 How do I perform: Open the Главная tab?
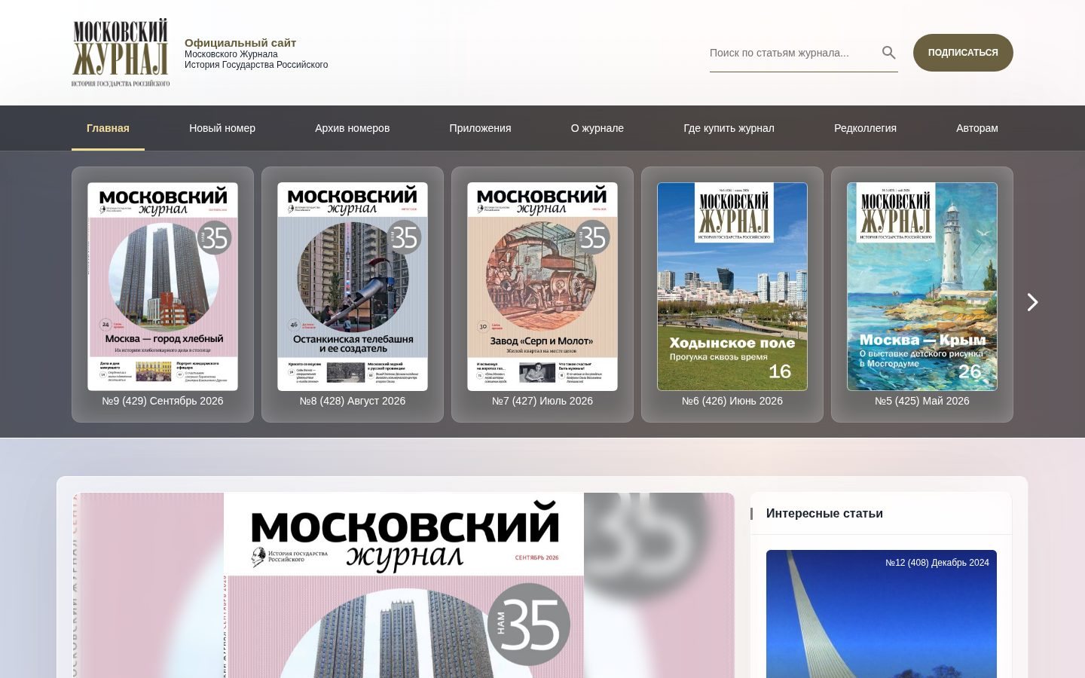[x=108, y=128]
